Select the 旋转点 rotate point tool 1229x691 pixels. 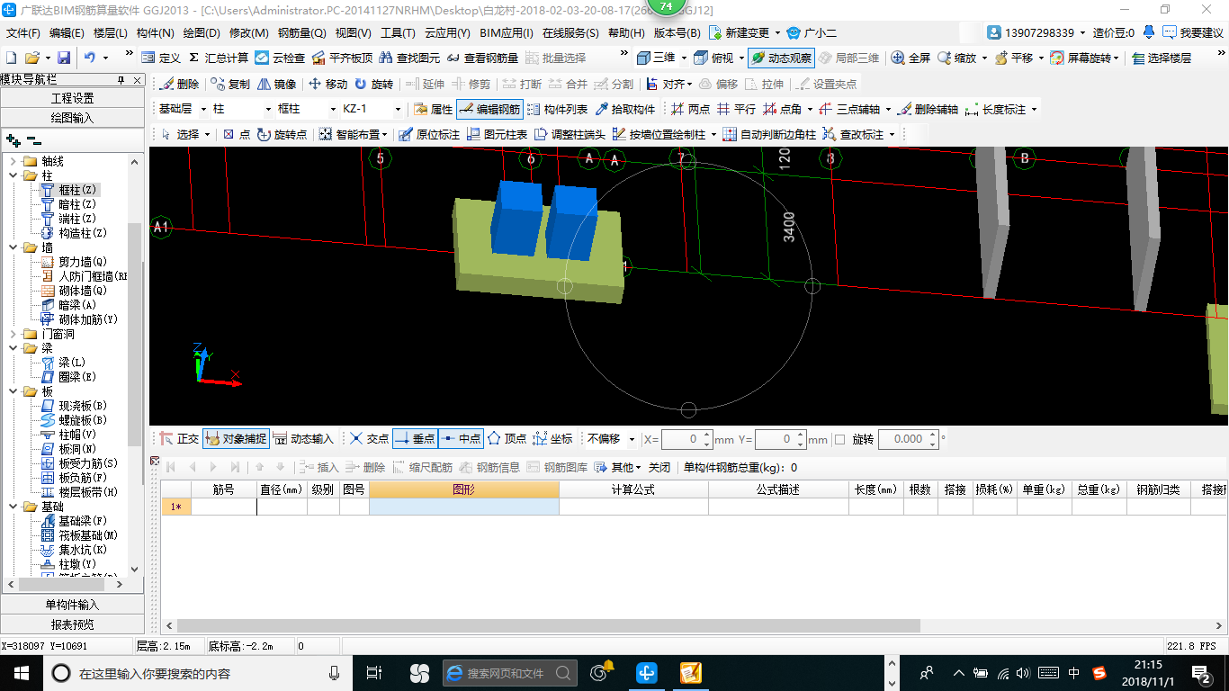pos(282,134)
